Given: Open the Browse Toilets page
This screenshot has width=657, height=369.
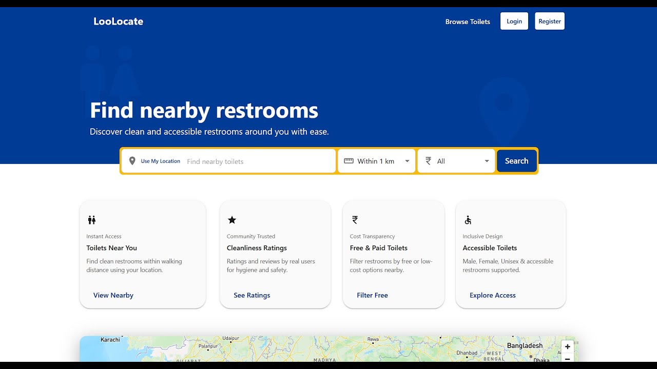Looking at the screenshot, I should click(x=468, y=22).
